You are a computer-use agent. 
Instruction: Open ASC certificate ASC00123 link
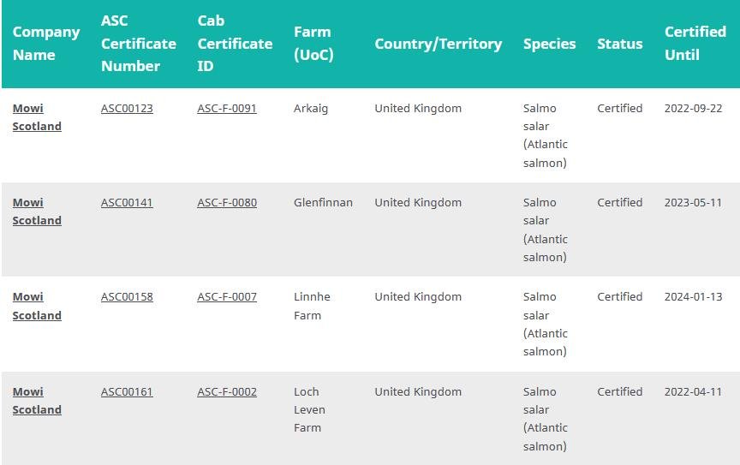point(127,109)
